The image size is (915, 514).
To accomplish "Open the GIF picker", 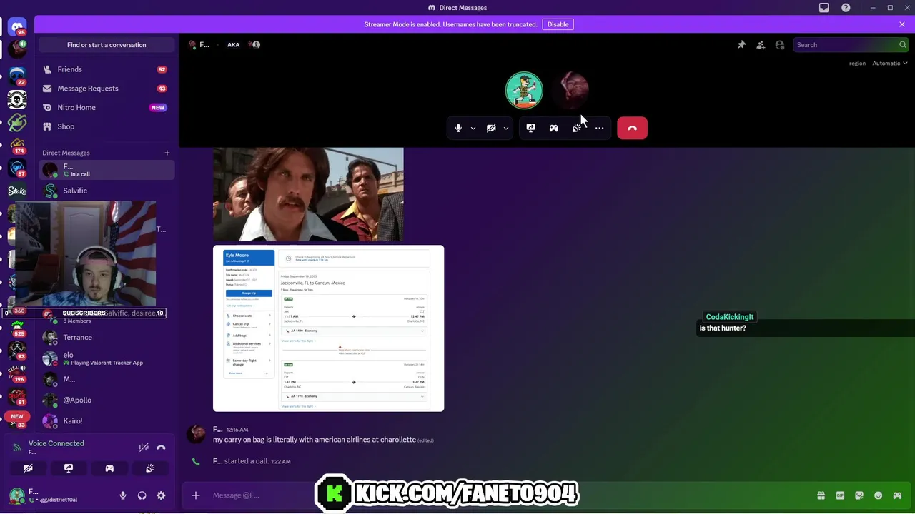I will (840, 495).
